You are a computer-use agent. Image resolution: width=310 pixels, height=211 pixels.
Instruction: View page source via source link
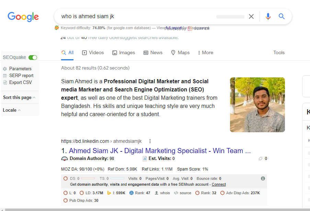point(183,193)
